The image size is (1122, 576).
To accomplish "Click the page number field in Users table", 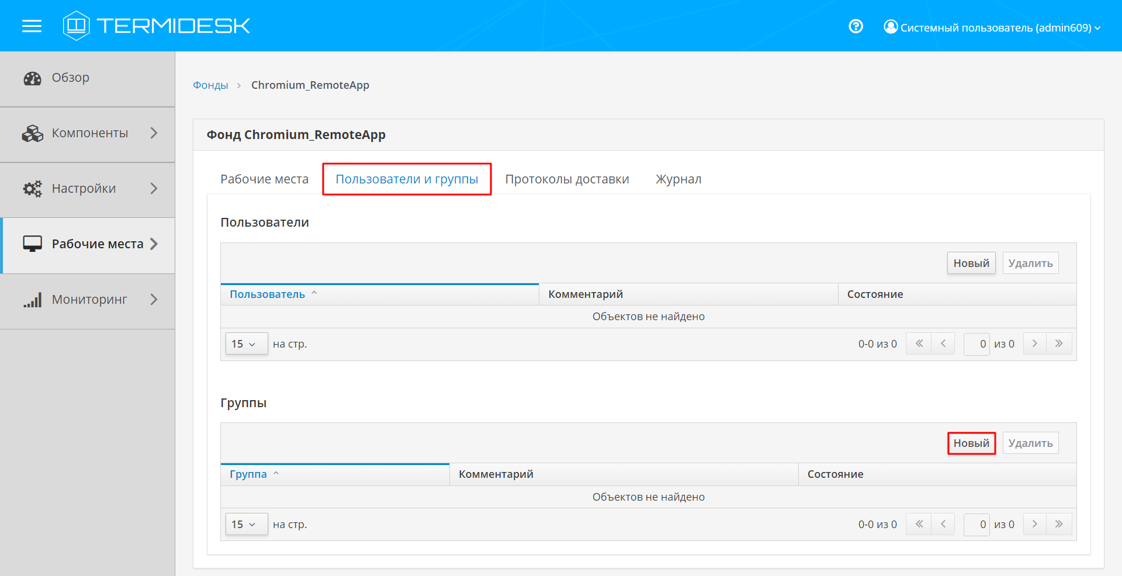I will [x=976, y=344].
